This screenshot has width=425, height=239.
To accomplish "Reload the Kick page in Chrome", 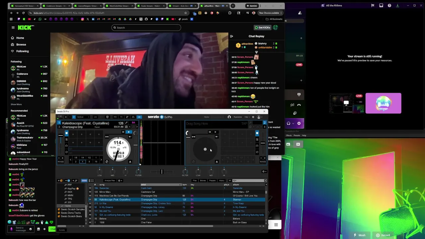I will (x=23, y=13).
